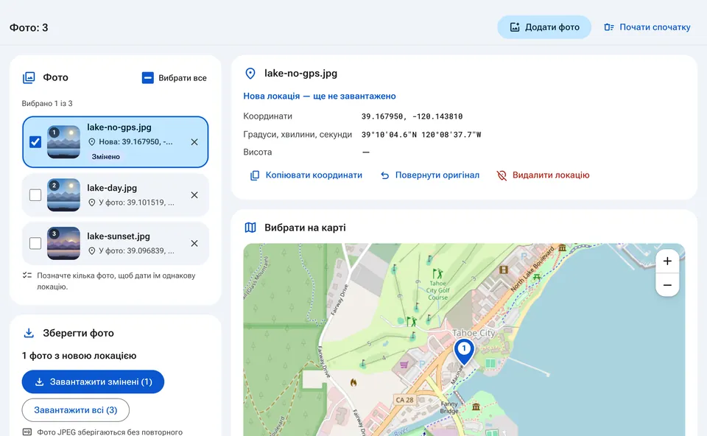Click the Висота label

258,152
